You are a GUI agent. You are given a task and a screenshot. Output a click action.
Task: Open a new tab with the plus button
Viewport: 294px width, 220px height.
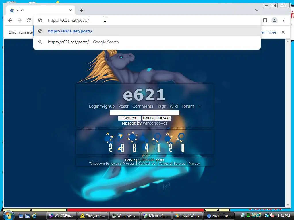(81, 10)
